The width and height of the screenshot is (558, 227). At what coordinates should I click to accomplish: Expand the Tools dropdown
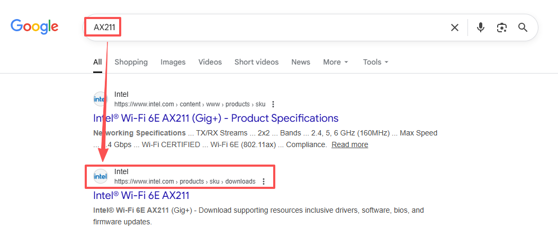pos(375,62)
